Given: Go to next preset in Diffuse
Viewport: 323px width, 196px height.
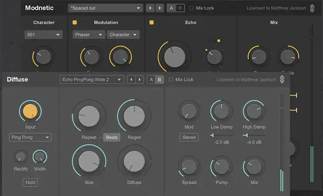Looking at the screenshot, I should [x=140, y=80].
